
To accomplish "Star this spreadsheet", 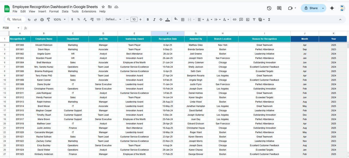I will pyautogui.click(x=103, y=7).
